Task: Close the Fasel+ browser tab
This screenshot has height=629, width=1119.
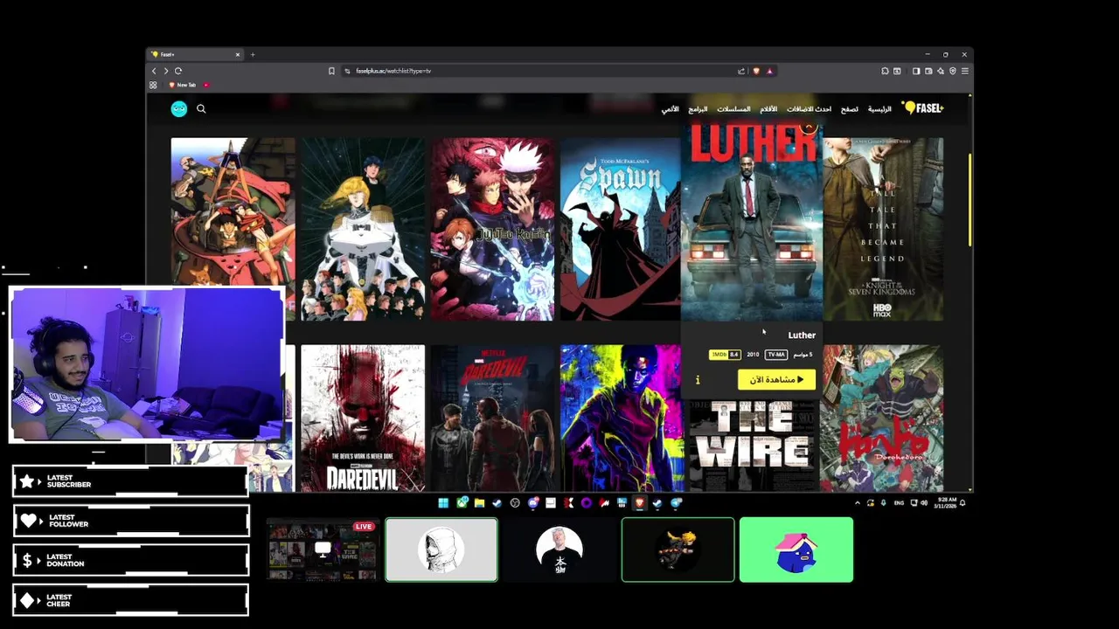Action: coord(237,54)
